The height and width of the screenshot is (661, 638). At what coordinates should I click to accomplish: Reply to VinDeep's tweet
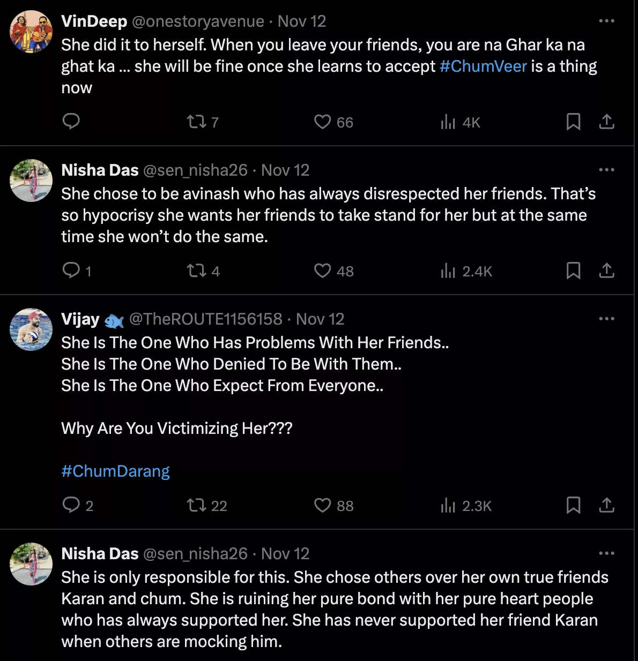click(71, 122)
